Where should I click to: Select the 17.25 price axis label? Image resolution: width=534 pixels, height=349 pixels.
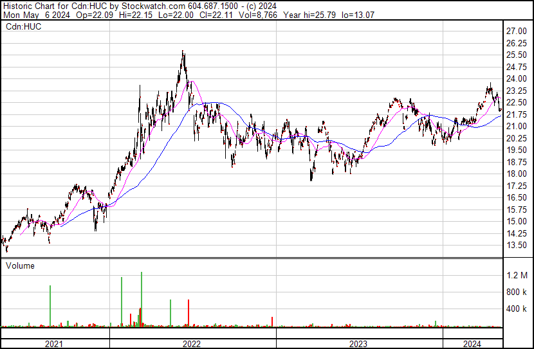point(516,186)
